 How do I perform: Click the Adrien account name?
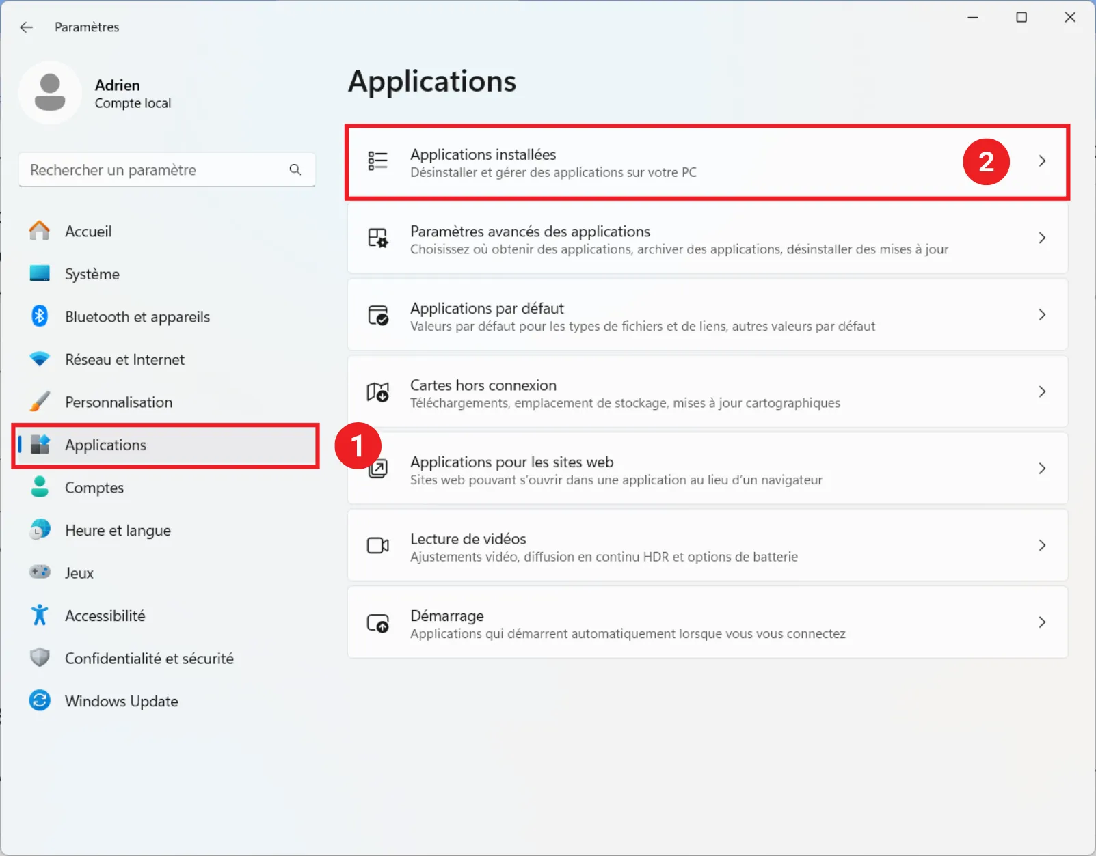118,85
